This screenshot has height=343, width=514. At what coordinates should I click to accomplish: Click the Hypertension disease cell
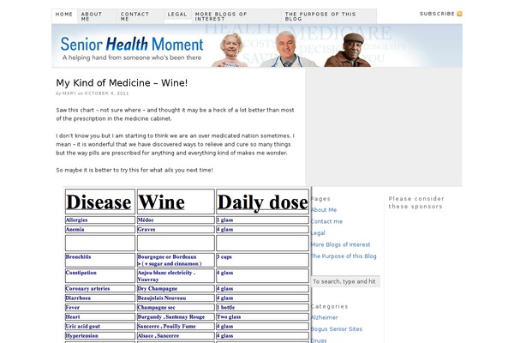(x=100, y=336)
